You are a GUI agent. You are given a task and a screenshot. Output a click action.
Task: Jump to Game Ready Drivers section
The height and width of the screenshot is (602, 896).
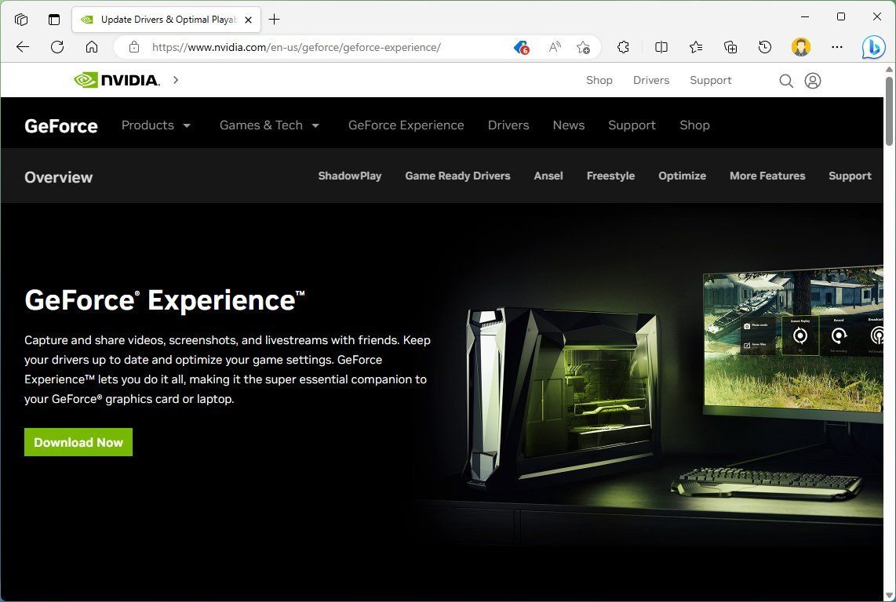click(x=457, y=176)
